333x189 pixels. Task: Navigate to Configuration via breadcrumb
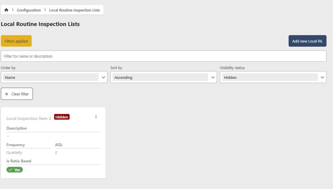click(28, 10)
